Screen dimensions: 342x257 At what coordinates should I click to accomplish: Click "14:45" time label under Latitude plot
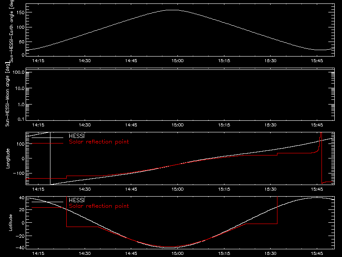tap(131, 254)
